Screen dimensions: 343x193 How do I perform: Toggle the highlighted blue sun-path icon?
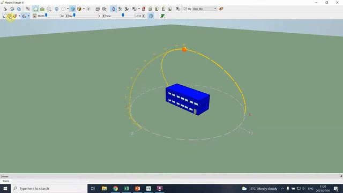(113, 9)
